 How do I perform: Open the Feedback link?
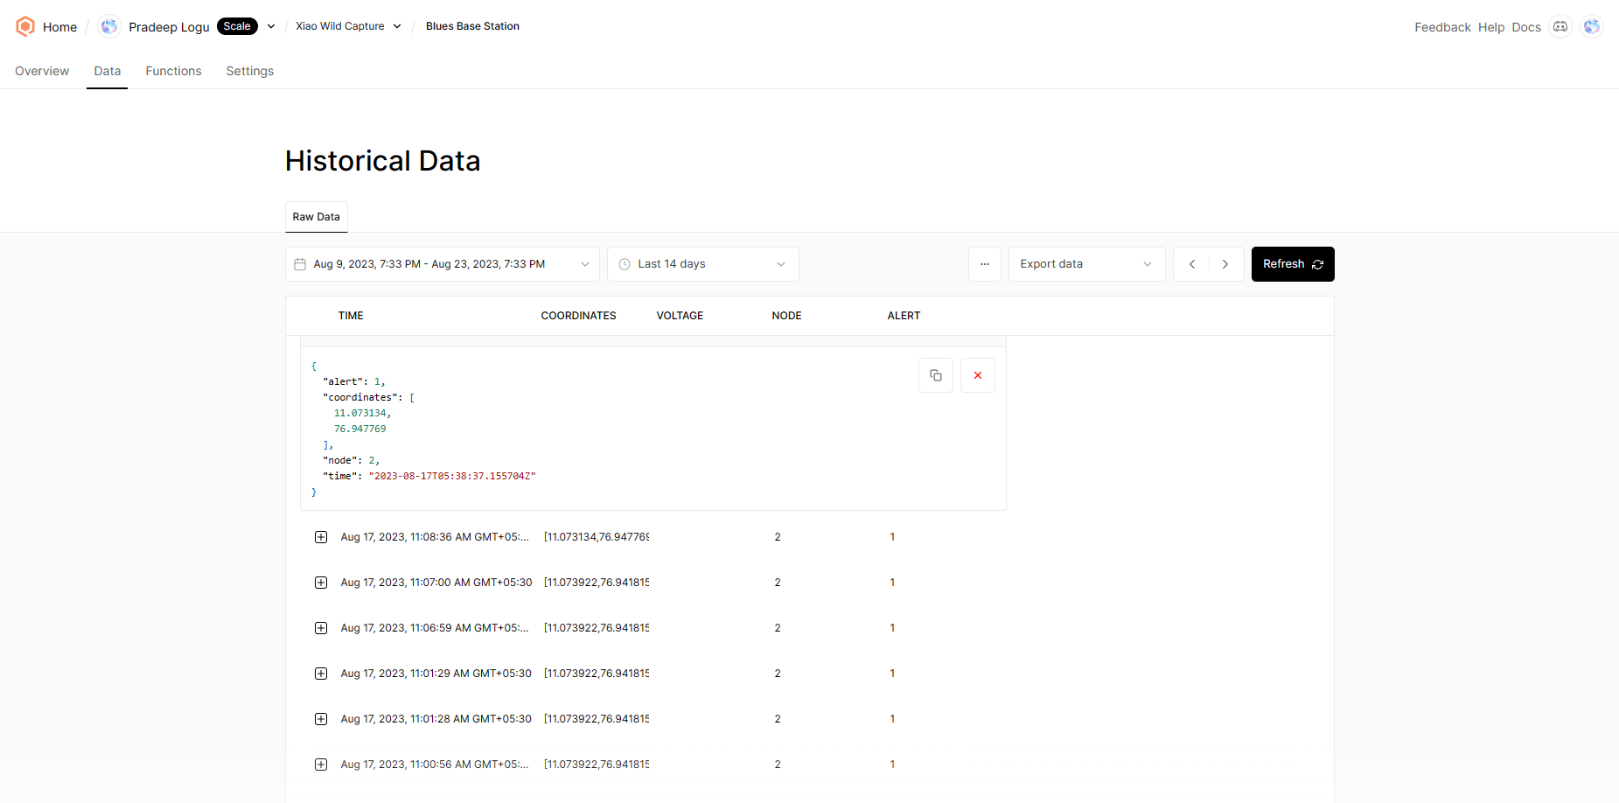coord(1442,27)
